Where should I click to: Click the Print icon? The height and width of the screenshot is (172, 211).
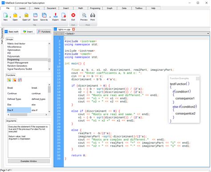[x=93, y=15]
